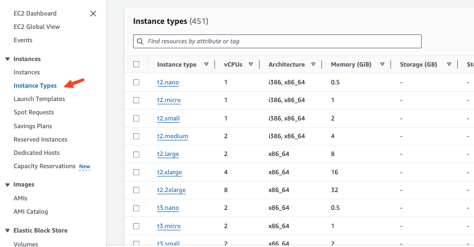The width and height of the screenshot is (474, 247).
Task: Sort by Storage (GB) column arrow
Action: pyautogui.click(x=449, y=64)
